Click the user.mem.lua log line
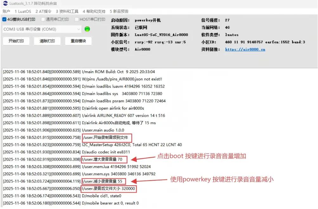Image resolution: width=318 pixels, height=209 pixels. pos(77,167)
